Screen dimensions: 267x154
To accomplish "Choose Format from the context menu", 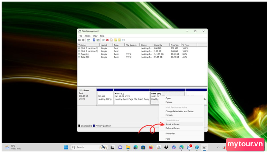I will click(169, 115).
